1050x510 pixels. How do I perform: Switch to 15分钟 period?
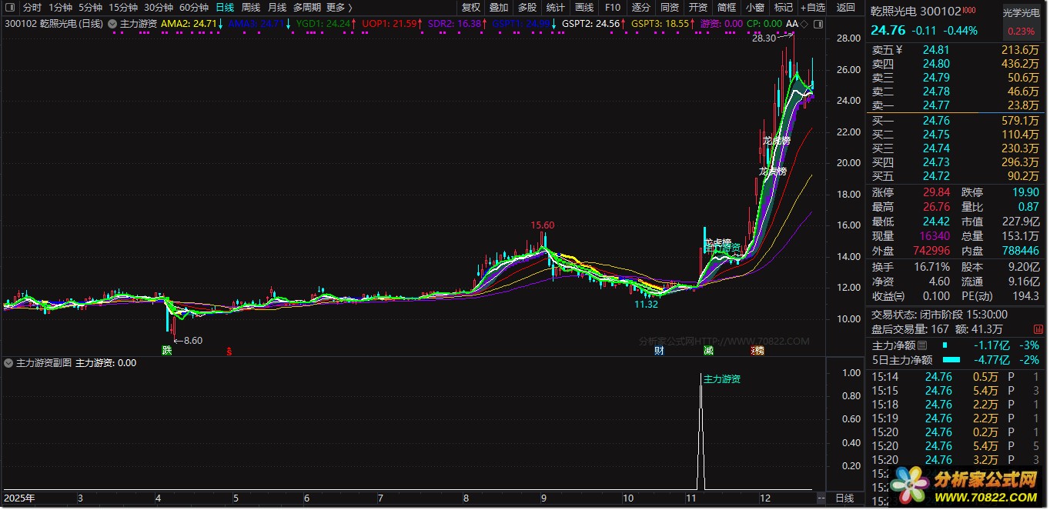point(123,8)
